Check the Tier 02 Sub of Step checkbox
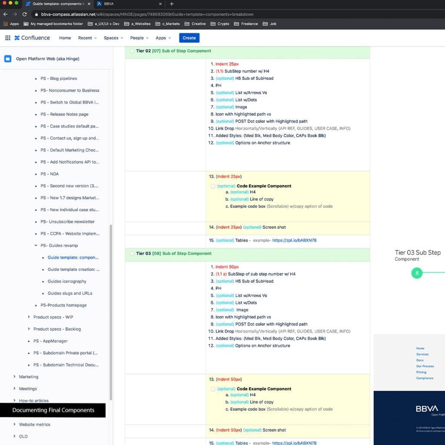This screenshot has width=445, height=445. 132,51
